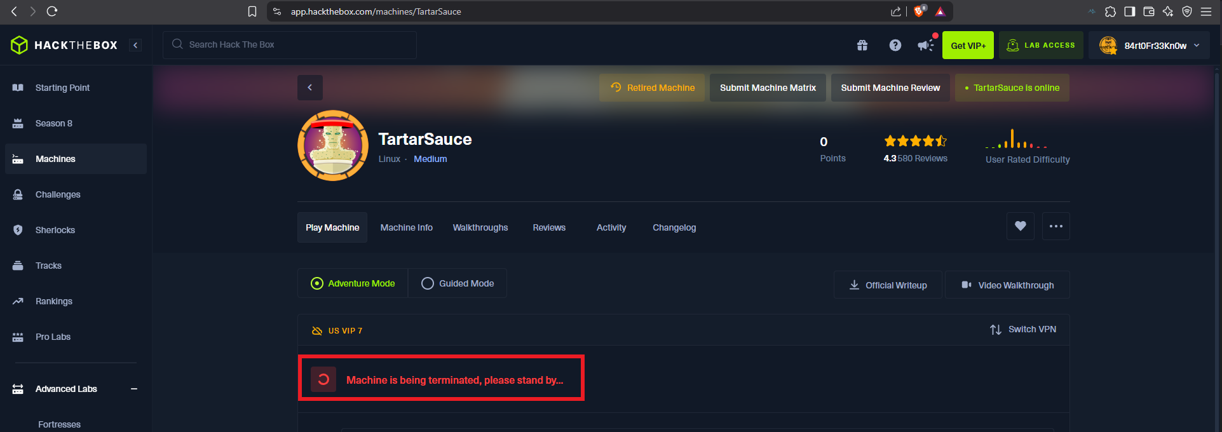Screen dimensions: 1222x432
Task: Open the VPN shield icon in toolbar
Action: (1187, 11)
